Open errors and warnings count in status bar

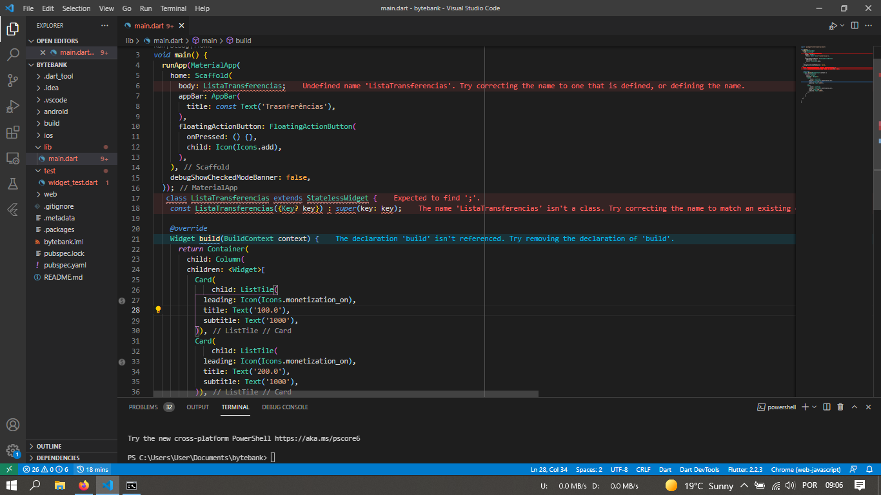point(45,469)
